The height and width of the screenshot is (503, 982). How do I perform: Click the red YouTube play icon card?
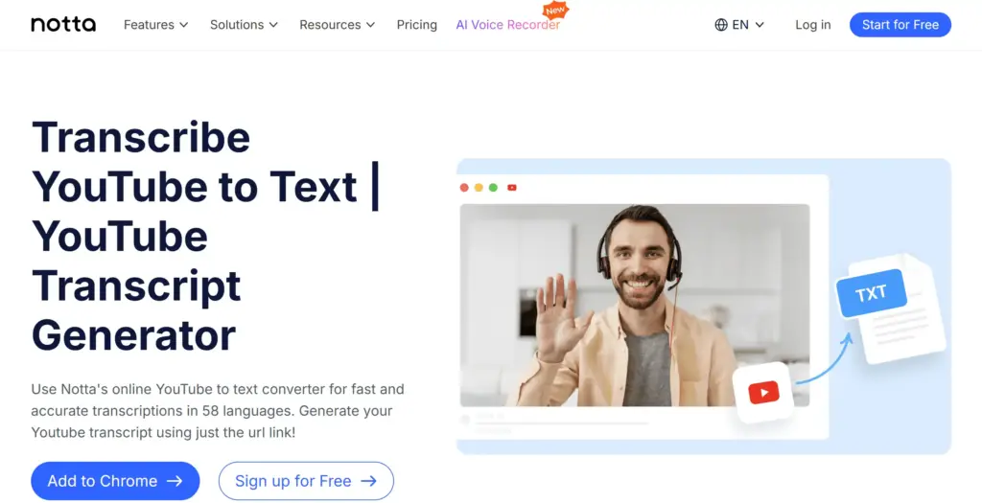point(763,393)
